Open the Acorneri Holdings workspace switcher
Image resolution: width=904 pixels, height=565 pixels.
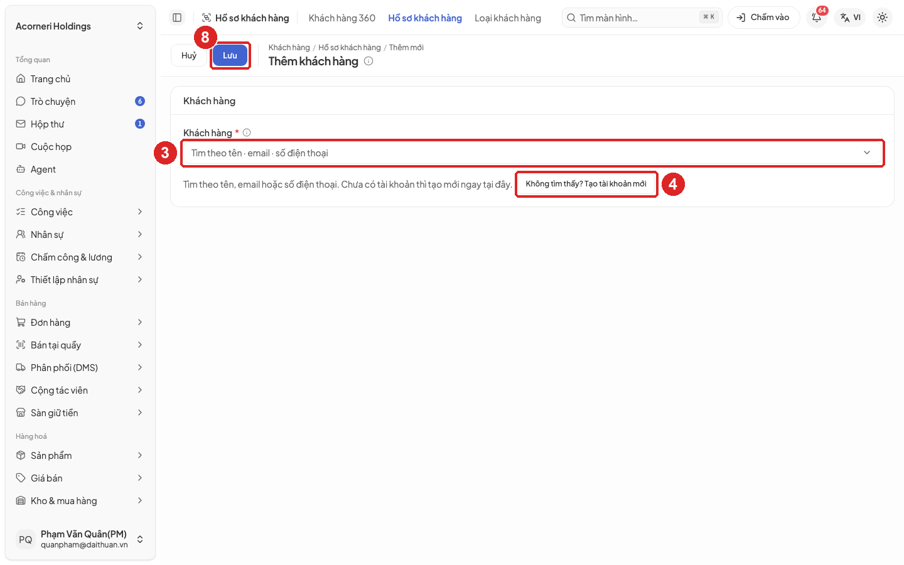coord(80,26)
